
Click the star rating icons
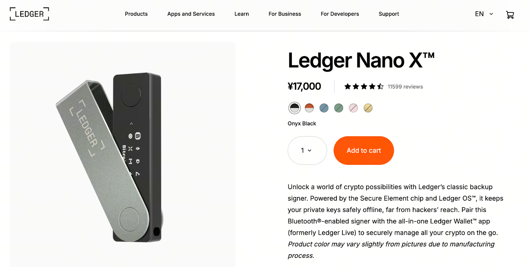tap(364, 87)
